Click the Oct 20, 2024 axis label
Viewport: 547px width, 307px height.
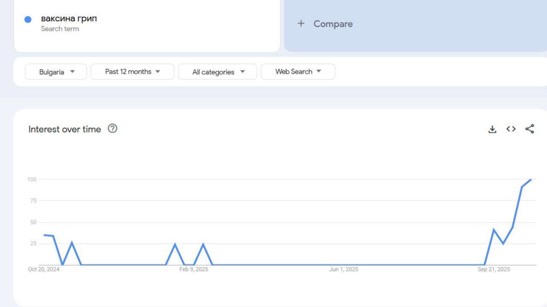click(x=44, y=269)
